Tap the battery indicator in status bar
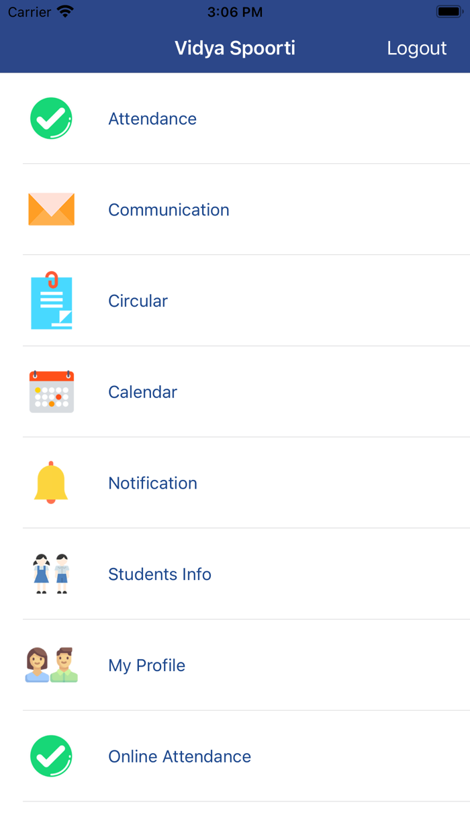 pos(449,12)
